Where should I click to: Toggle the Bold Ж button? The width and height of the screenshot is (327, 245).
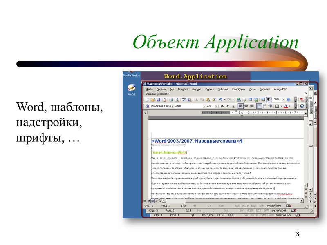(222, 106)
